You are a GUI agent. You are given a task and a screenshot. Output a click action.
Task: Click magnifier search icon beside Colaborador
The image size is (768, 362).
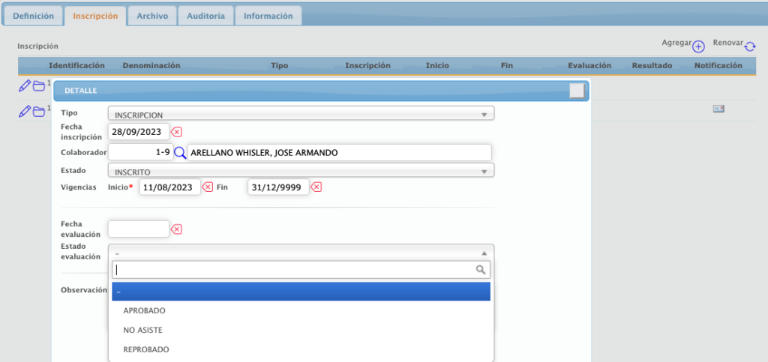coord(180,153)
